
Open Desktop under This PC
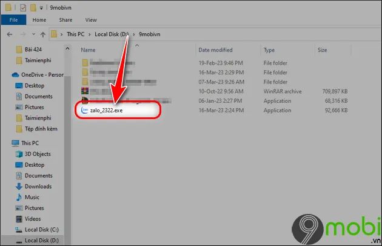(35, 165)
